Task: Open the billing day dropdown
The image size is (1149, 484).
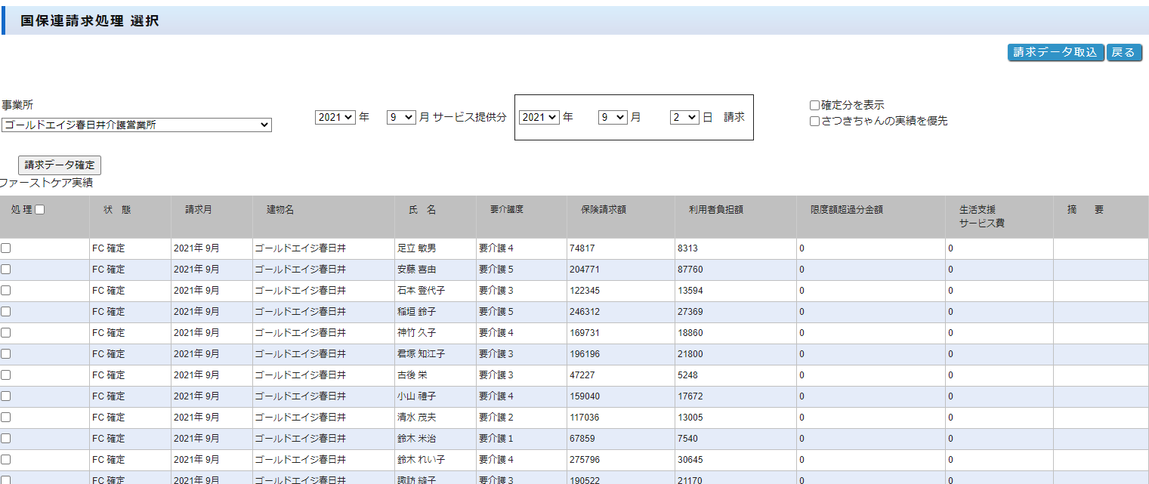Action: [684, 118]
